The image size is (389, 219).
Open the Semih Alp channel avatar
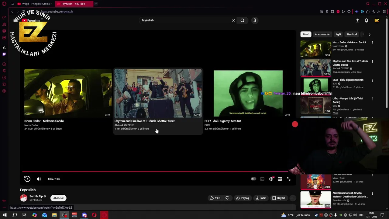[x=24, y=198]
